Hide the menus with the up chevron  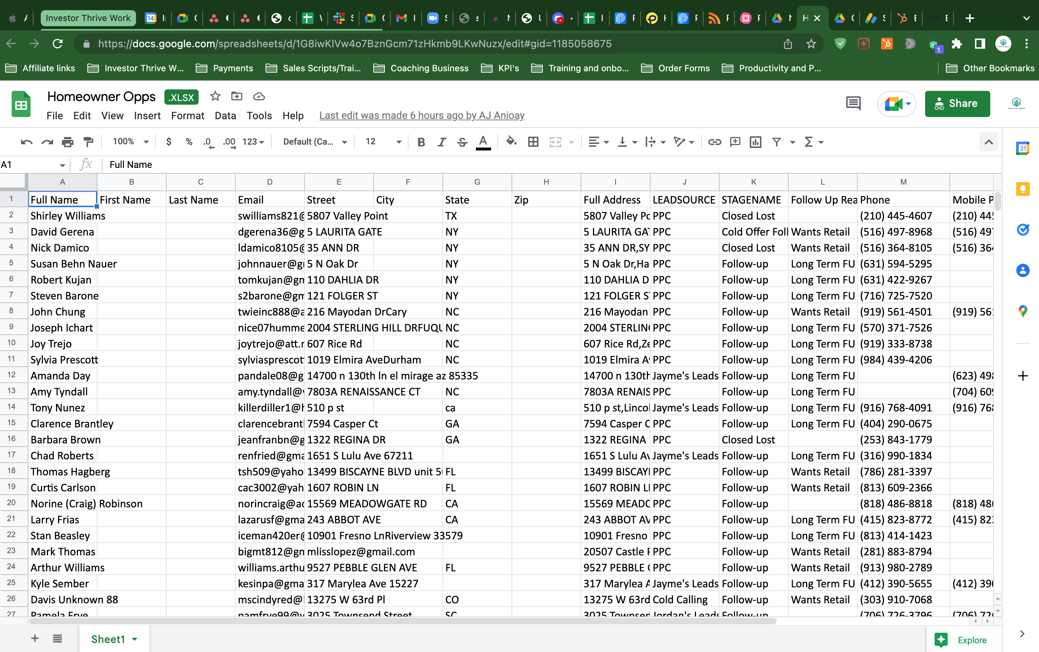(988, 142)
